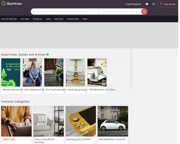Click the pin icon in Post an ad

[x=161, y=4]
